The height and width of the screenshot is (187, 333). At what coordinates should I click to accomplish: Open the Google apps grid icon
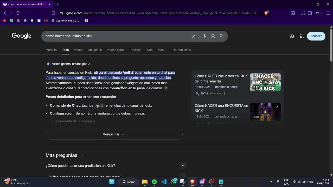pos(302,36)
